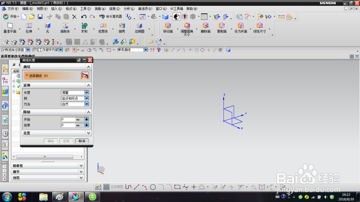The width and height of the screenshot is (360, 202).
Task: Open the file explorer taskbar icon
Action: click(44, 197)
